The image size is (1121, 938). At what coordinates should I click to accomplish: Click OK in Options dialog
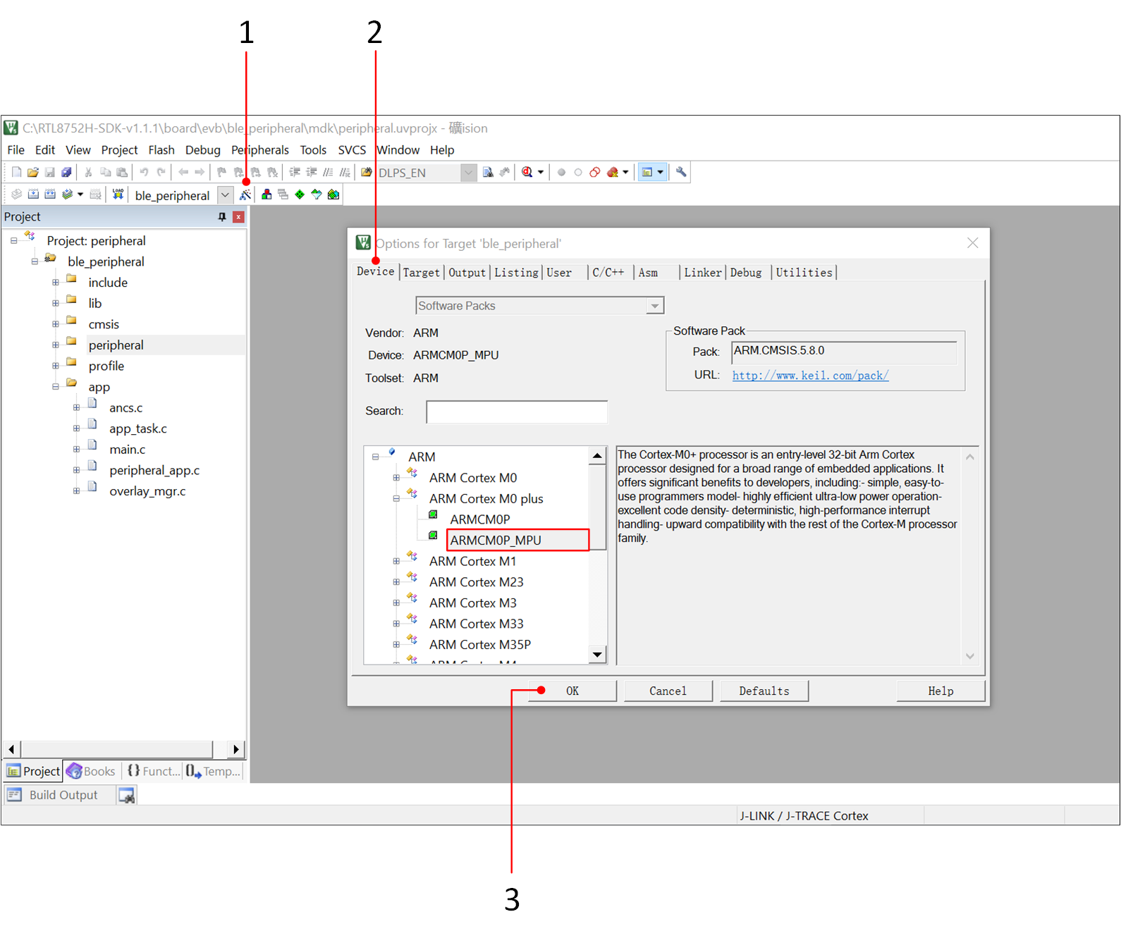(x=572, y=691)
